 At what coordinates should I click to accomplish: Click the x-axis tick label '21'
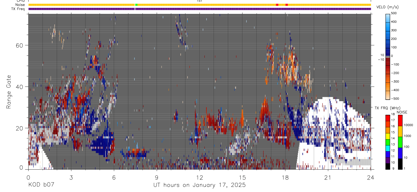point(328,177)
